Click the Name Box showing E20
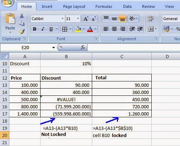The image size is (180, 146). [x=25, y=48]
